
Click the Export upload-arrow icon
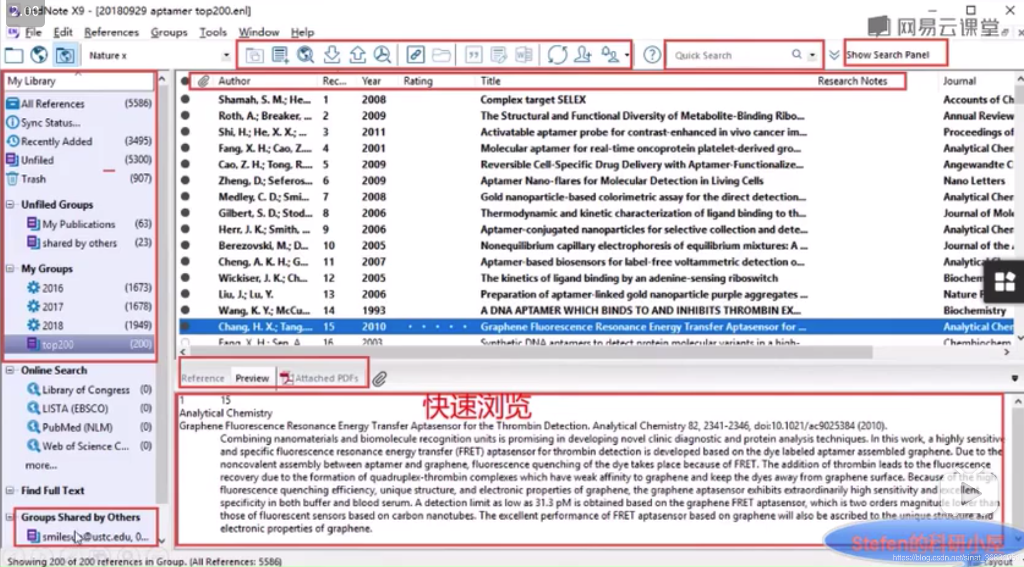tap(357, 55)
